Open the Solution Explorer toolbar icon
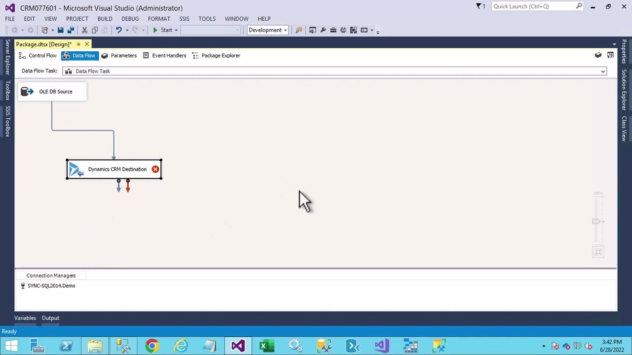Screen dimensions: 632x355 [313, 30]
